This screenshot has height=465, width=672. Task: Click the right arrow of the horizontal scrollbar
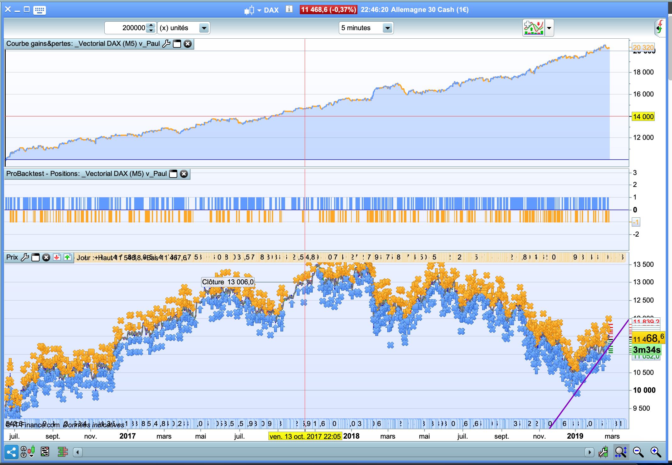click(x=589, y=452)
